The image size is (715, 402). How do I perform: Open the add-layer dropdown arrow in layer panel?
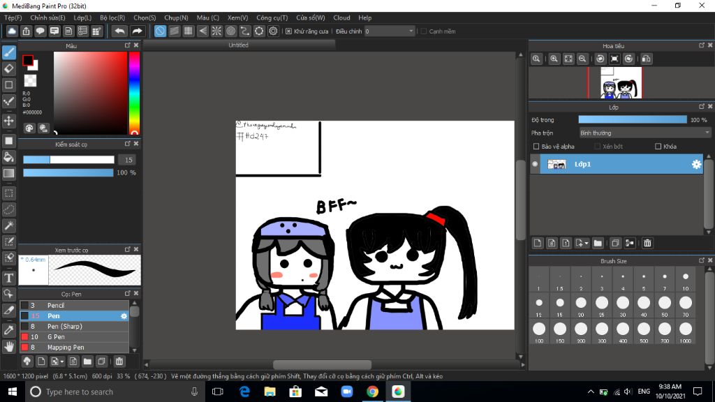585,243
